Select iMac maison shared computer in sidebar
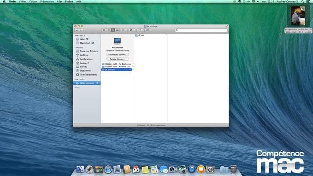Viewport: 313px width, 176px height. 87,83
